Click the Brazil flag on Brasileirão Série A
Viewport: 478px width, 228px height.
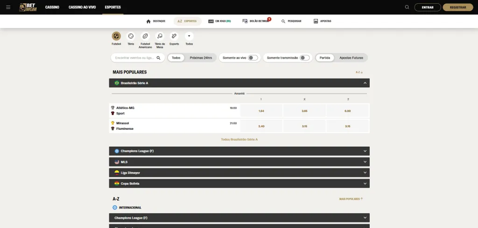[x=117, y=83]
